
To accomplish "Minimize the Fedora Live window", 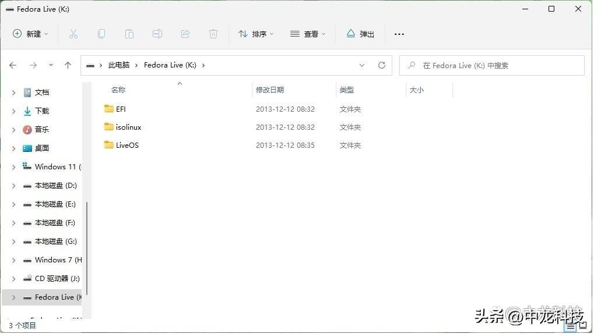I will tap(525, 9).
